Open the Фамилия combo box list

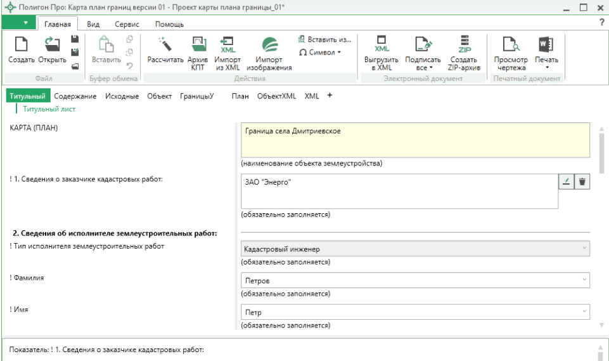[x=584, y=280]
